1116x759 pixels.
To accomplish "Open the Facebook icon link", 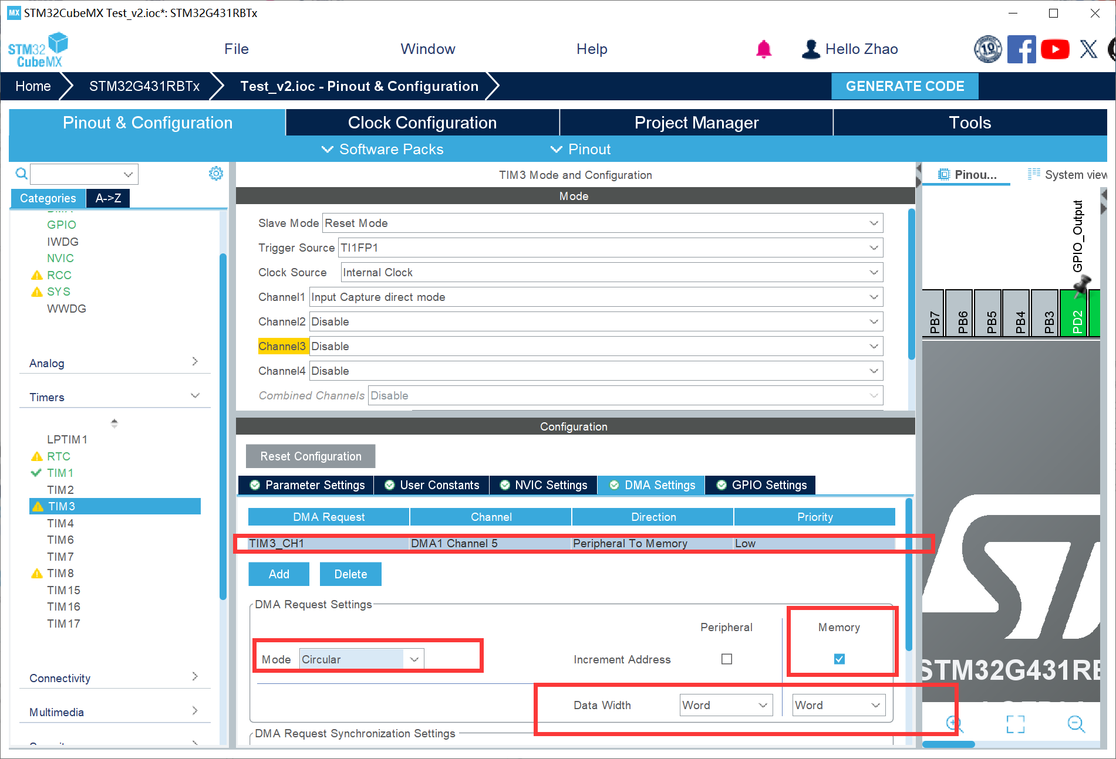I will [x=1021, y=49].
